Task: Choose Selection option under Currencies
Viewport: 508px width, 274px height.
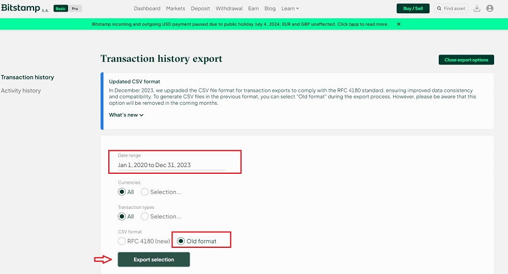Action: (x=145, y=192)
